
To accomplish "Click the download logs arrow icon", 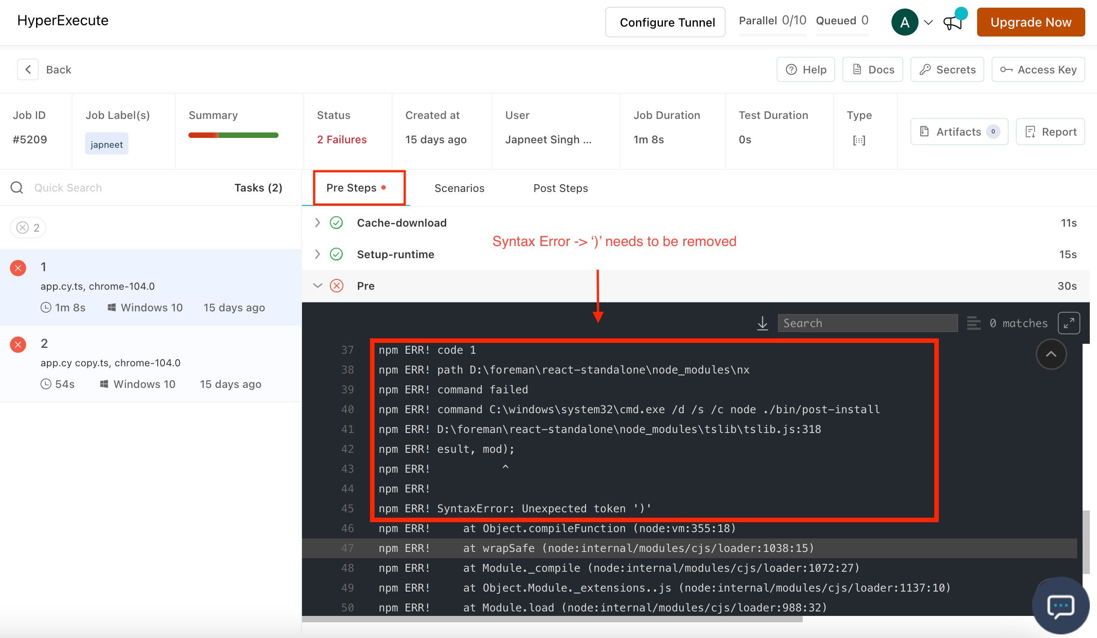I will pyautogui.click(x=762, y=323).
